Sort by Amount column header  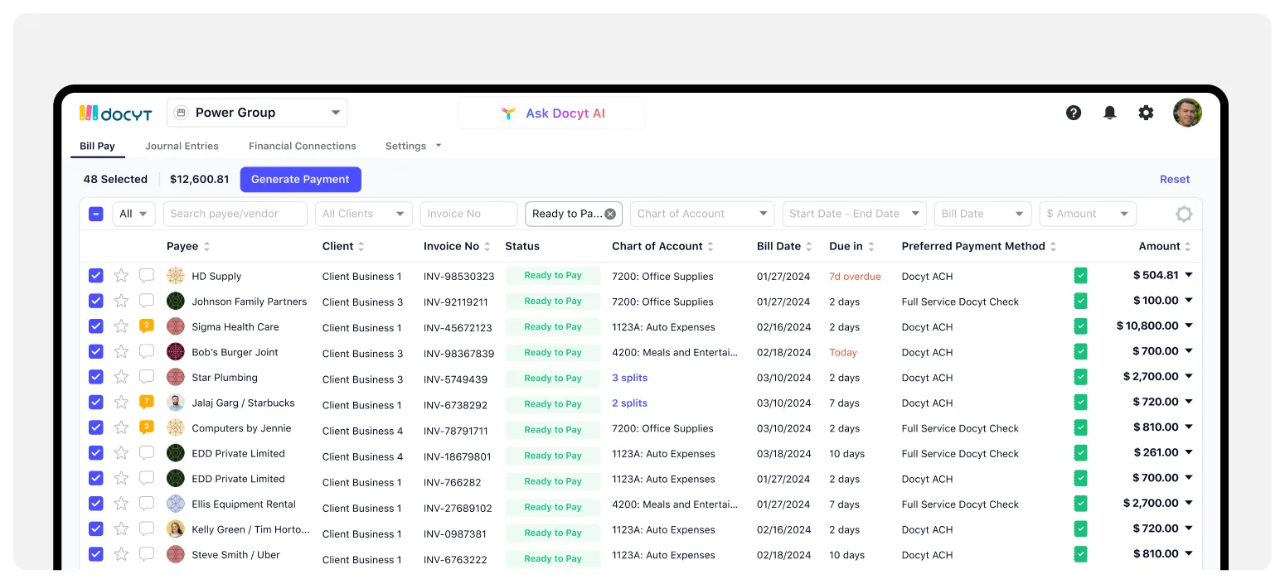coord(1165,246)
